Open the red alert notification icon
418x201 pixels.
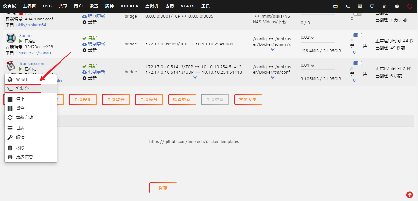click(410, 6)
